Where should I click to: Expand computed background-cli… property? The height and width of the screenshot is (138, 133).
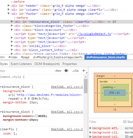90,132
